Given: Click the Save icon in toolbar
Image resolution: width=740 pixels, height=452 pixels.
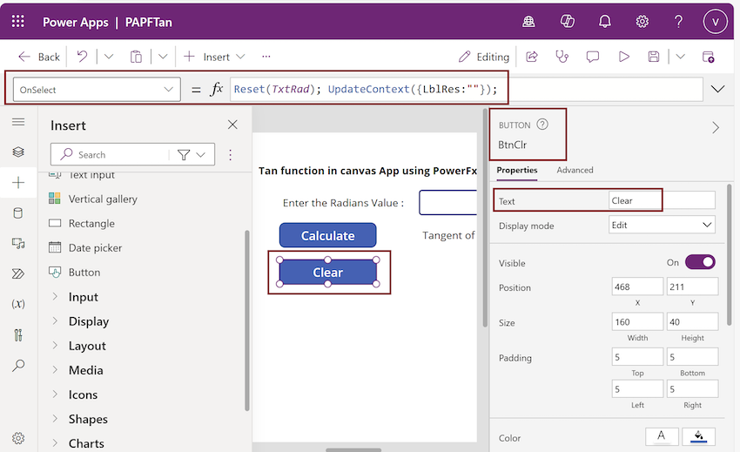Looking at the screenshot, I should coord(653,57).
